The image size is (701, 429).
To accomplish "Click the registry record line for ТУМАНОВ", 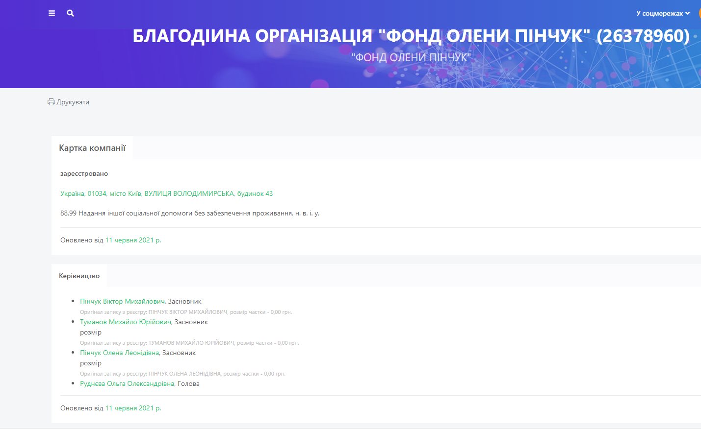I will tap(189, 343).
